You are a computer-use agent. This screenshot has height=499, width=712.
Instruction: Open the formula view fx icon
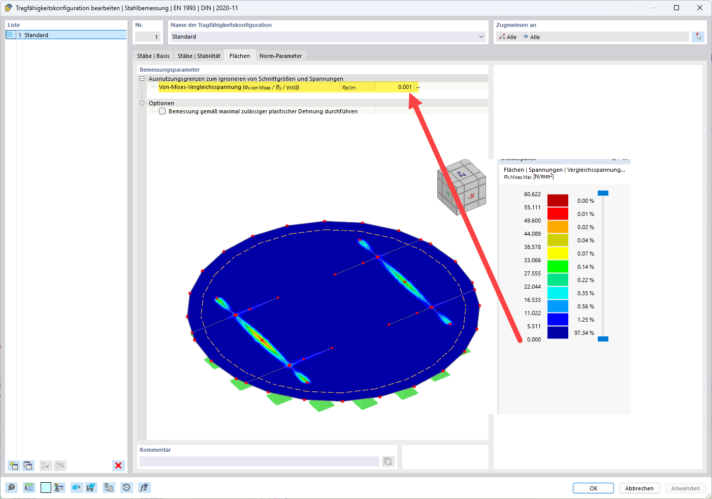(144, 488)
